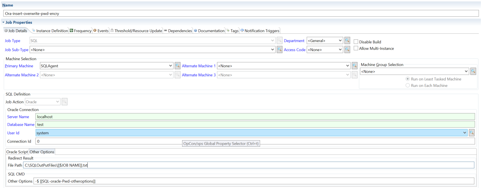
Task: Expand the Machine Group Selection dropdown
Action: point(466,71)
